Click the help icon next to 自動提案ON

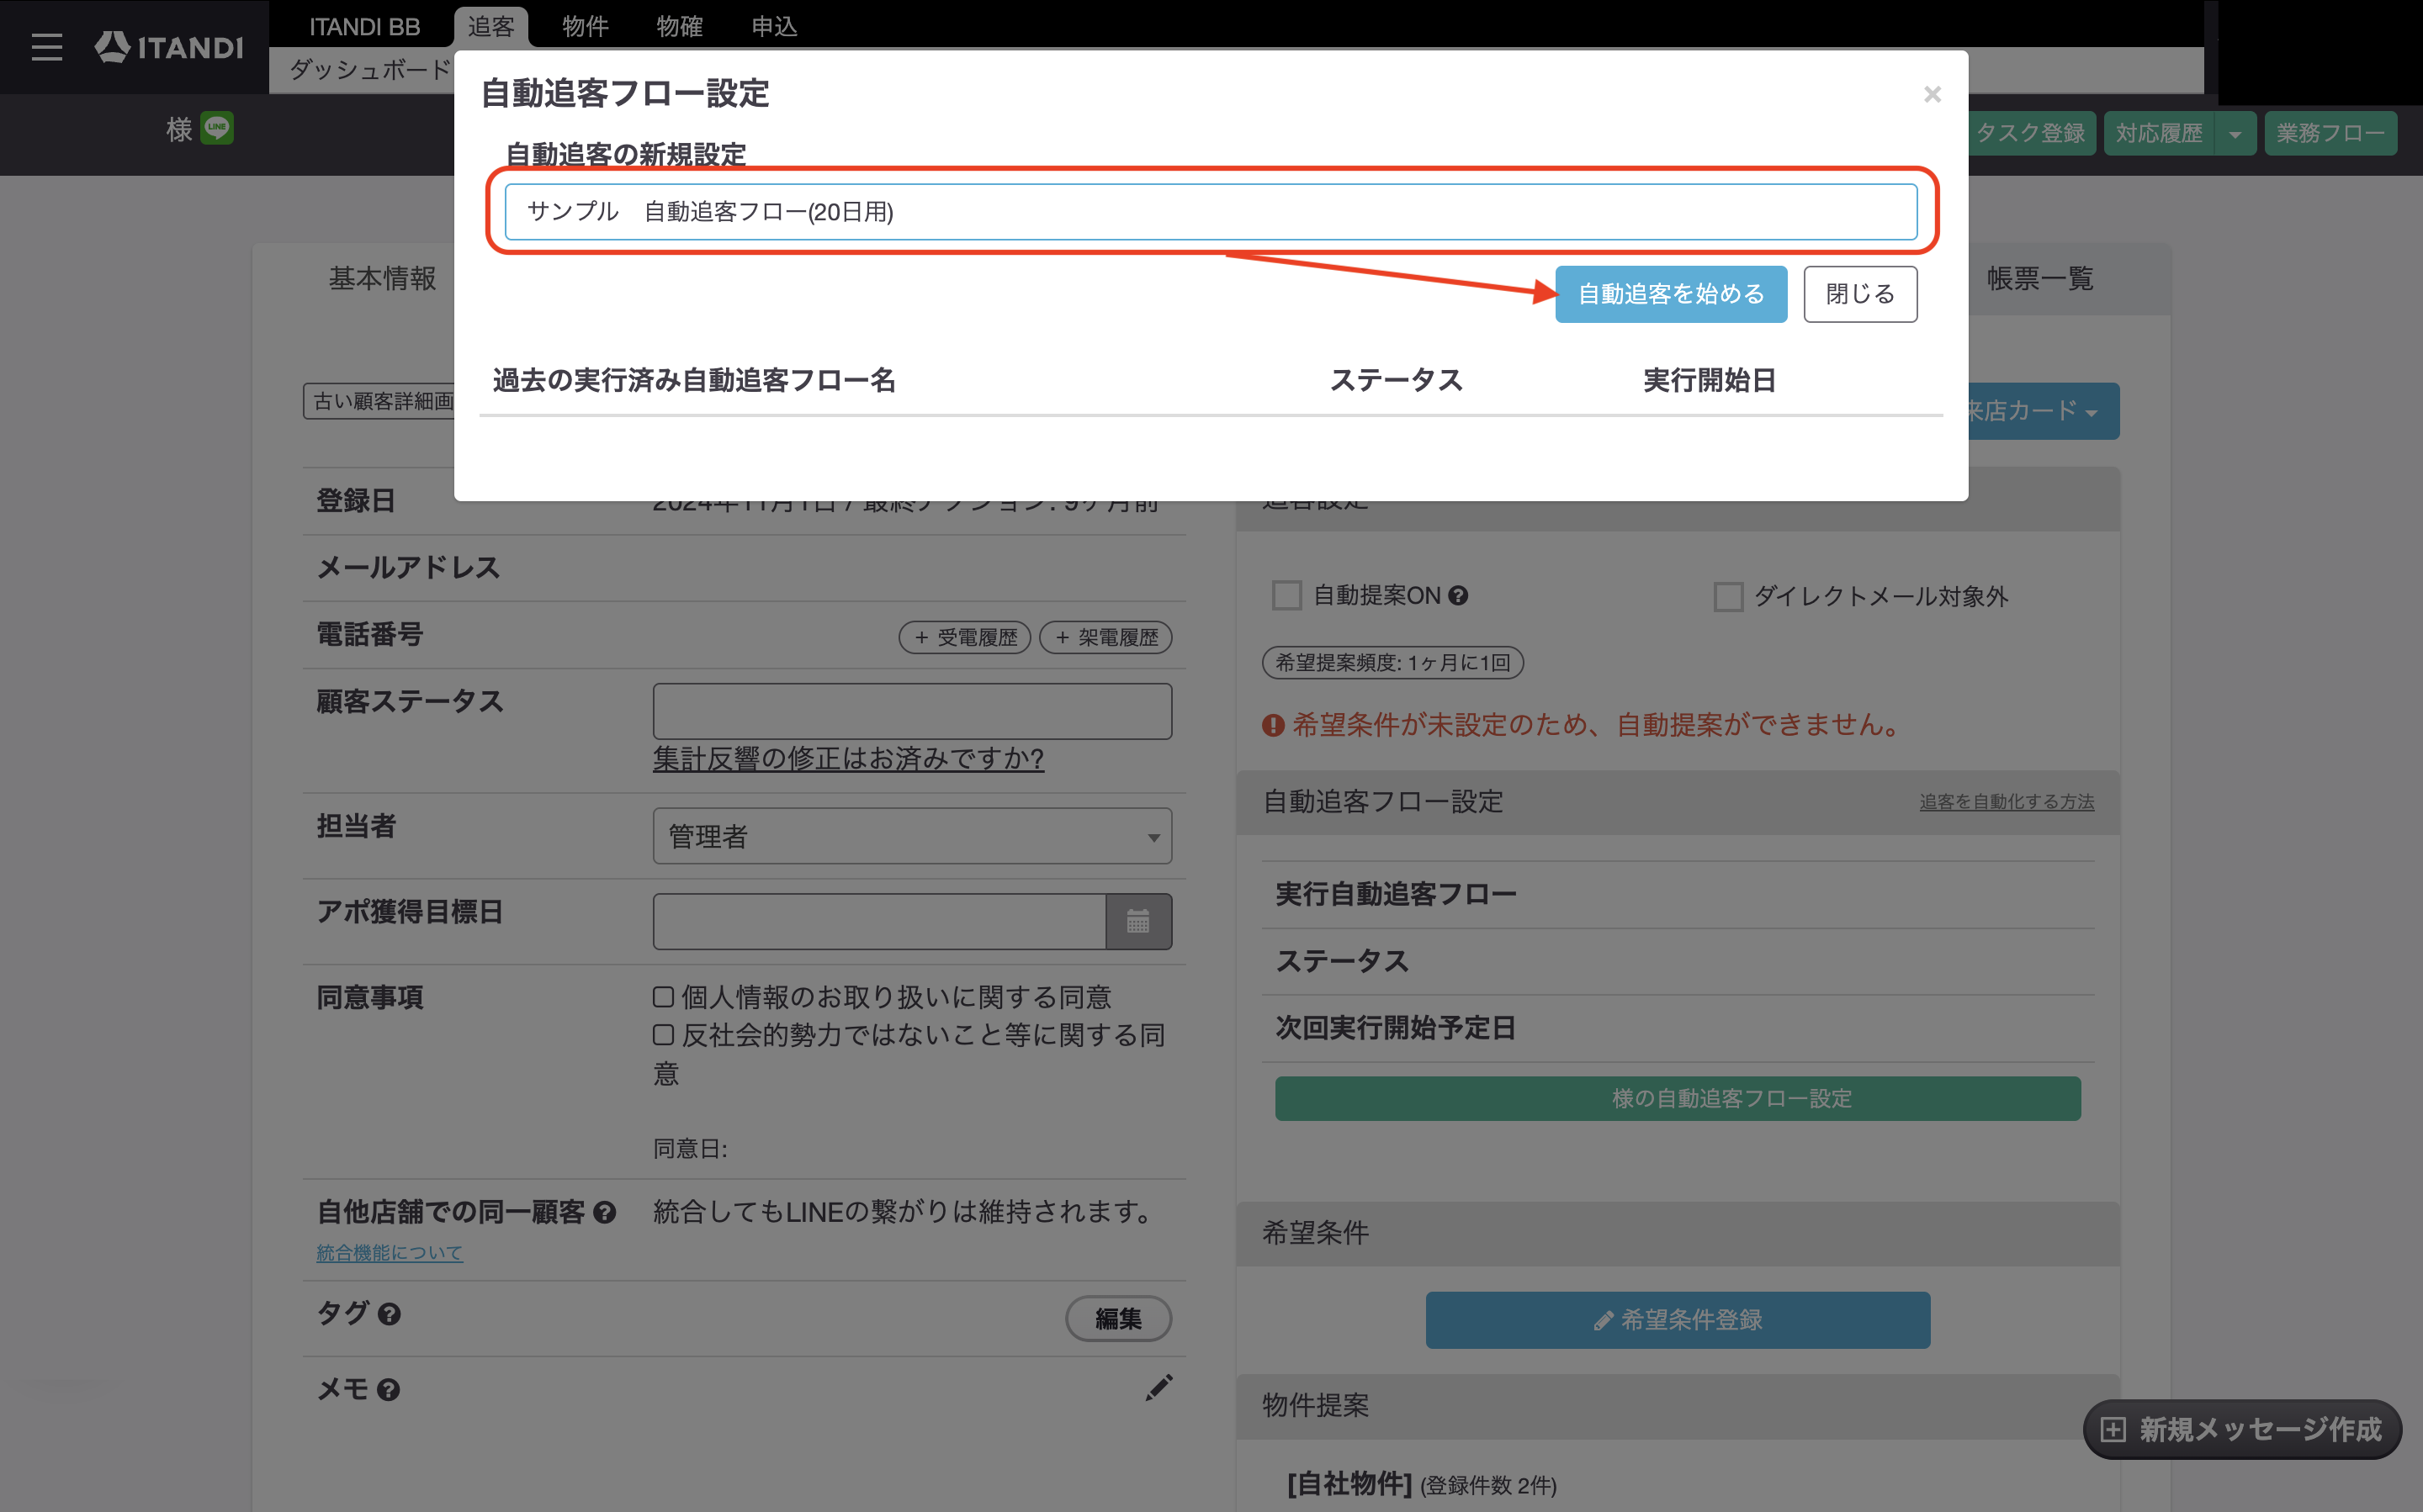[x=1458, y=596]
